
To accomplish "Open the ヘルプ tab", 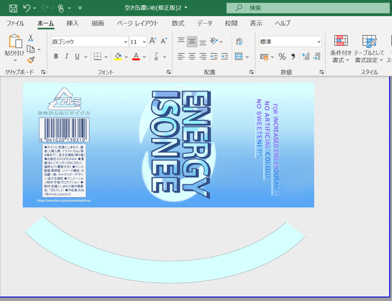I will [x=283, y=23].
